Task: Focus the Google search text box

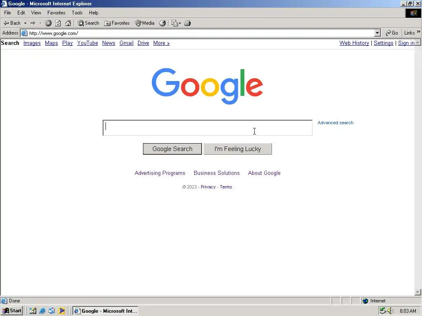Action: [x=208, y=128]
